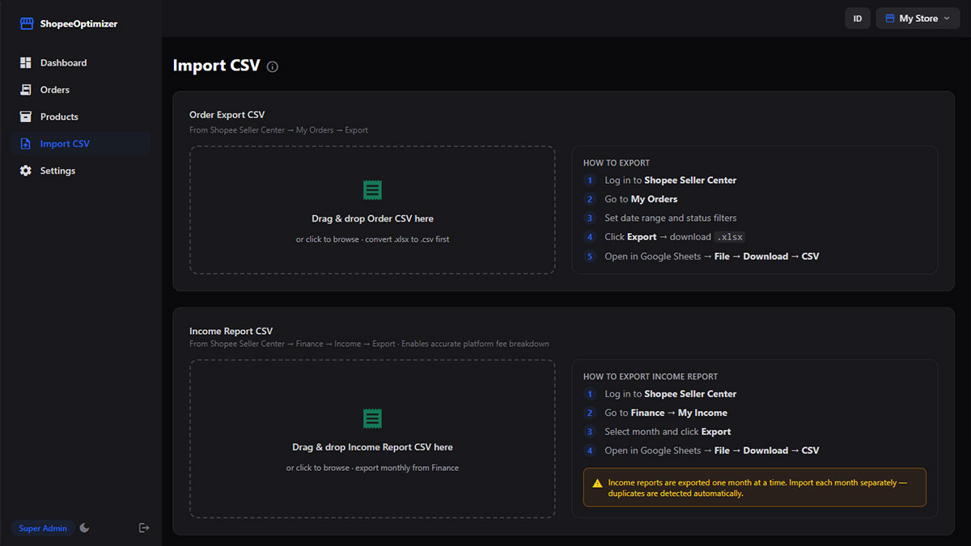Open the Settings menu item

click(81, 171)
